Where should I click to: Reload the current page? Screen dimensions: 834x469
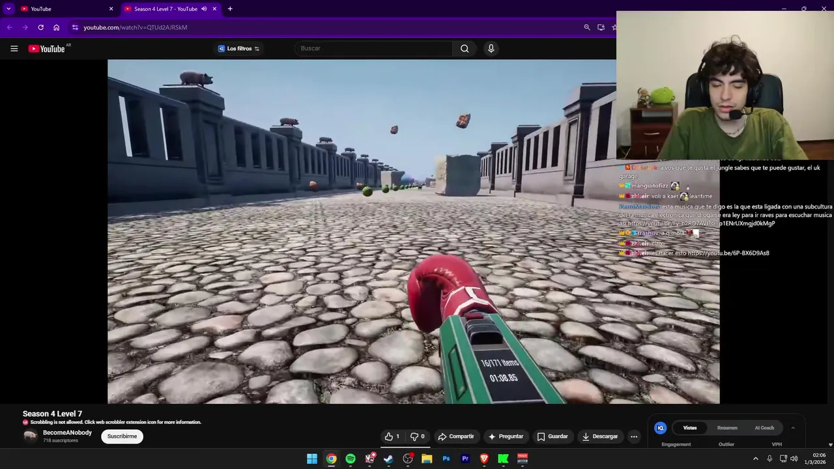(40, 27)
